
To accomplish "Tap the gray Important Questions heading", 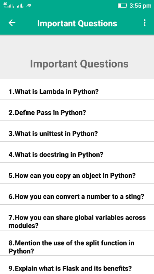I will point(79,64).
